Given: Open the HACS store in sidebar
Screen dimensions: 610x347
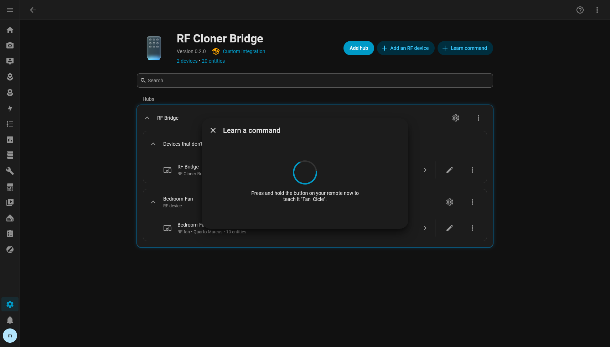Looking at the screenshot, I should pos(10,187).
